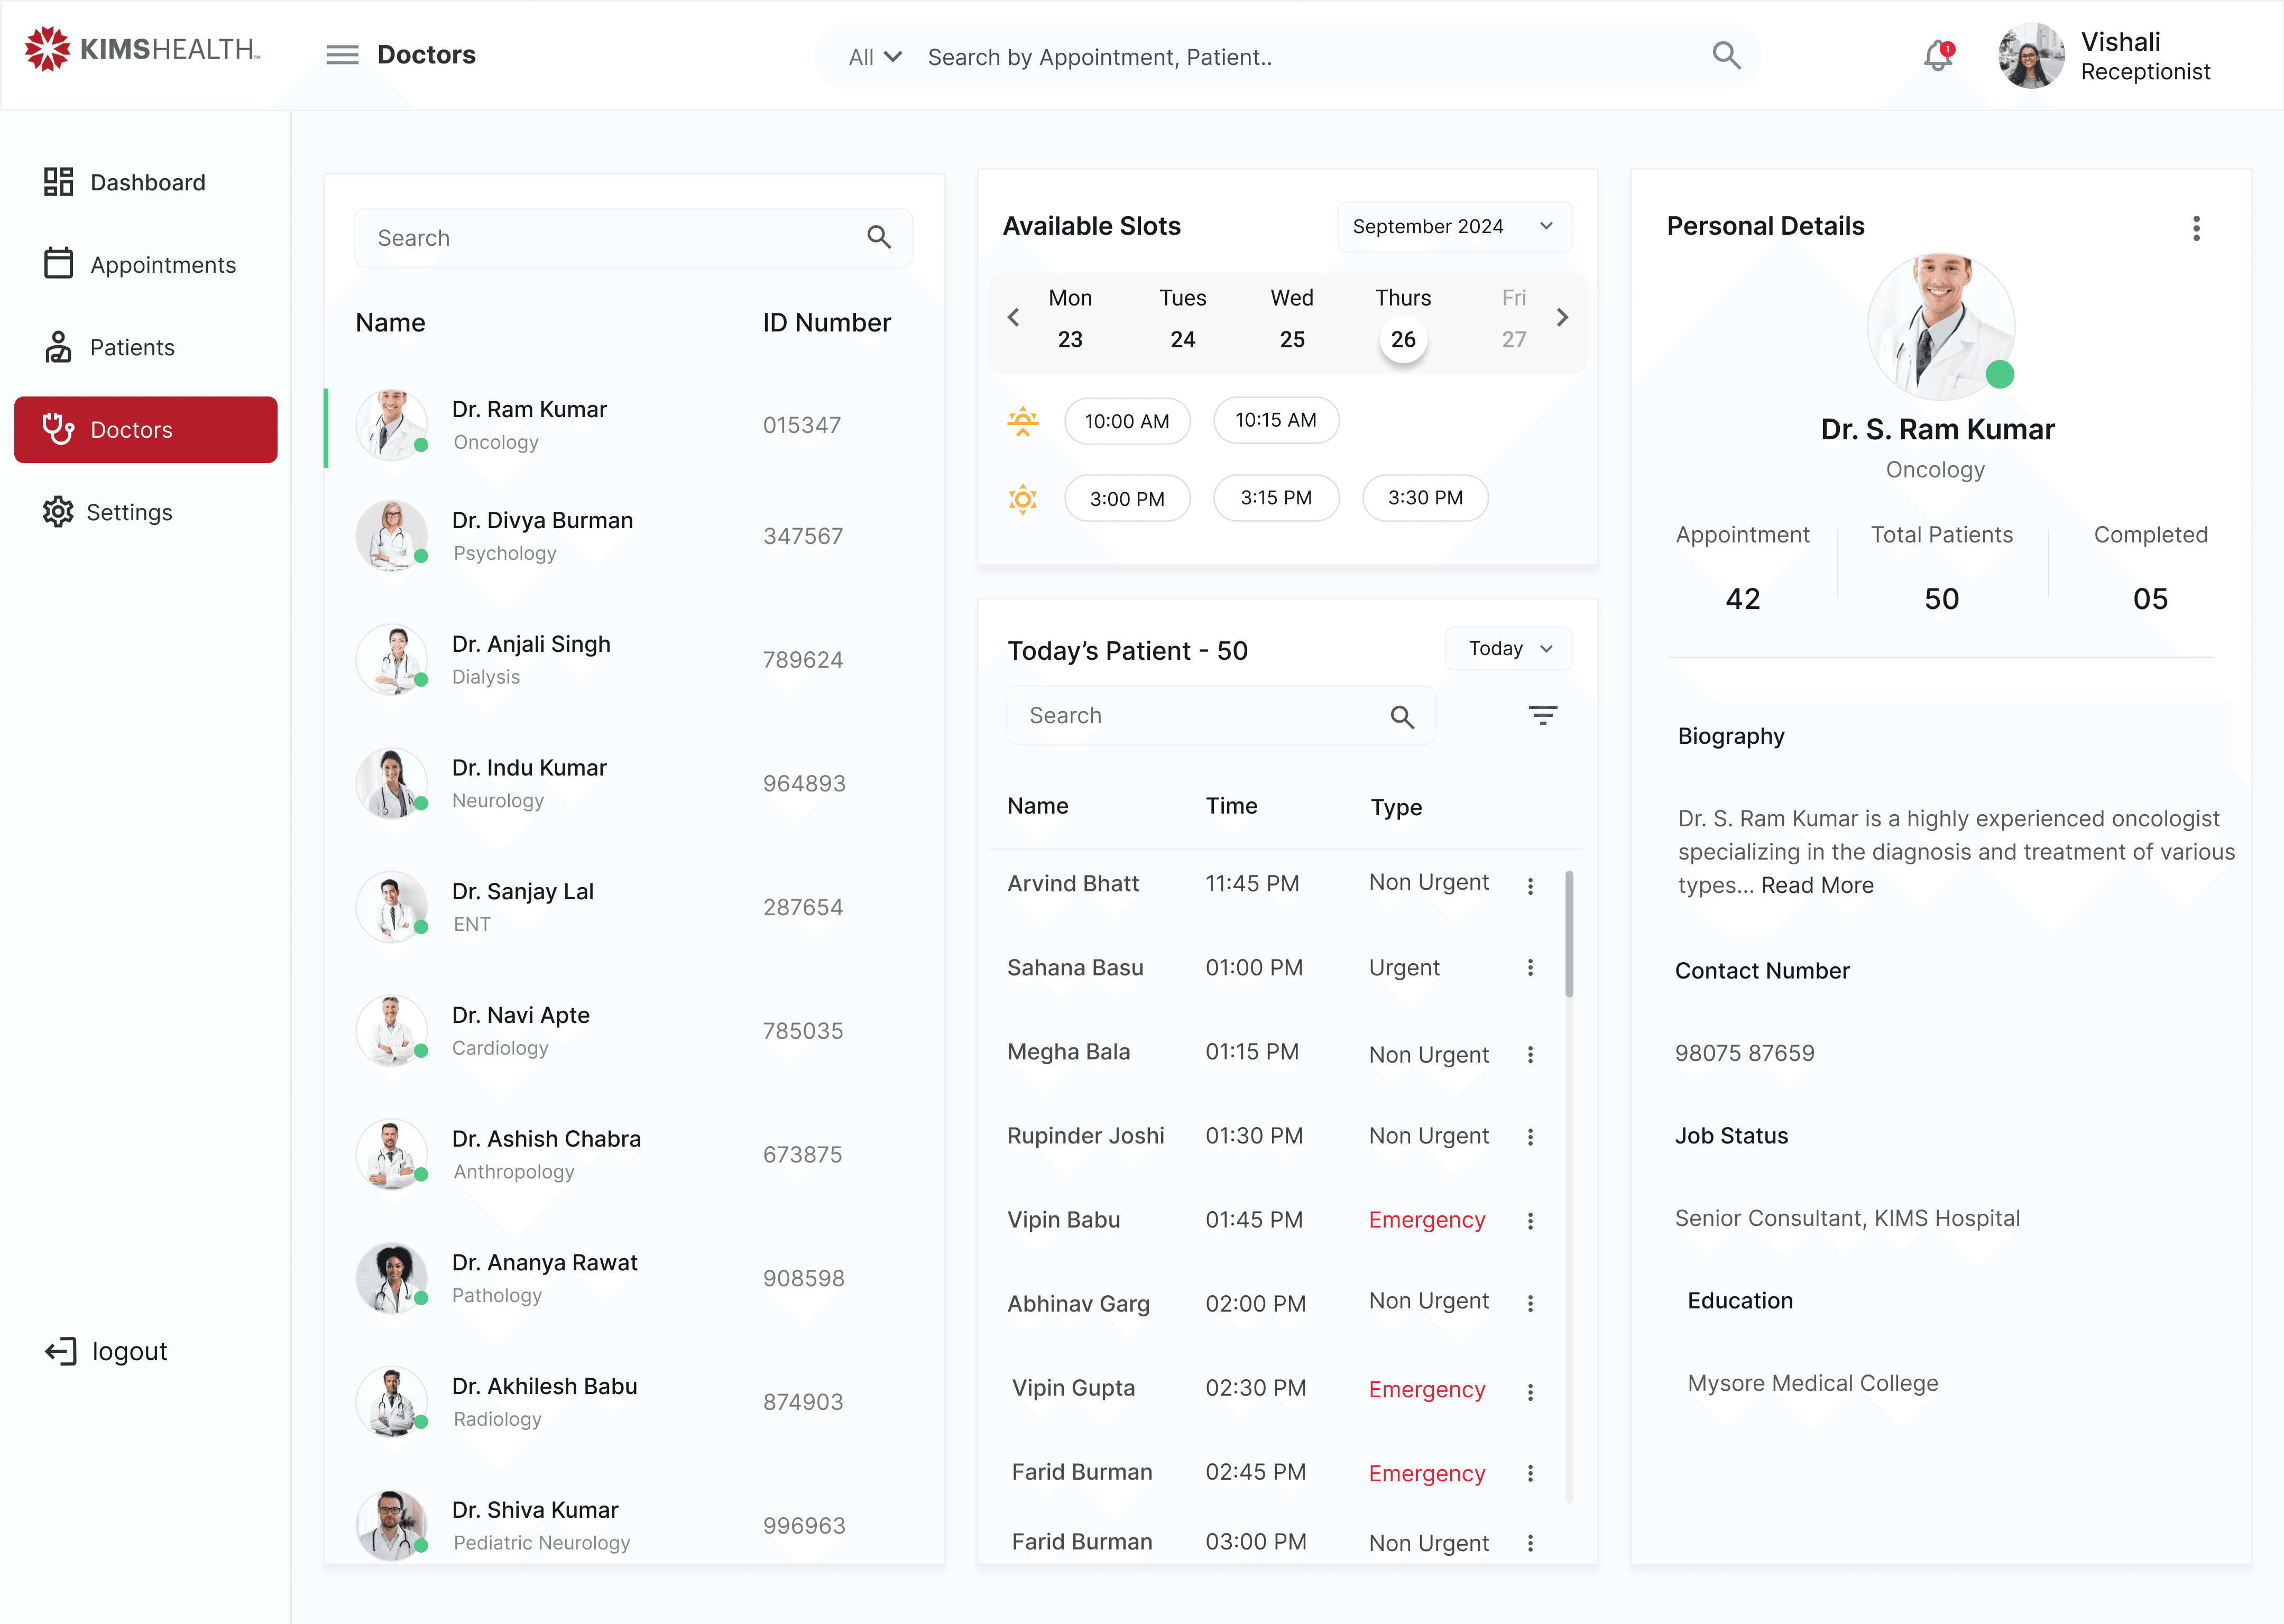The height and width of the screenshot is (1624, 2284).
Task: Open Appointments in the sidebar
Action: (162, 265)
